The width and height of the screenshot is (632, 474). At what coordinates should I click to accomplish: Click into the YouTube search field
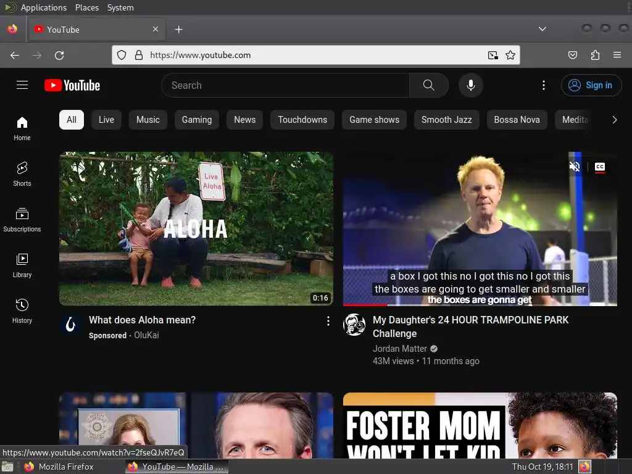tap(285, 85)
